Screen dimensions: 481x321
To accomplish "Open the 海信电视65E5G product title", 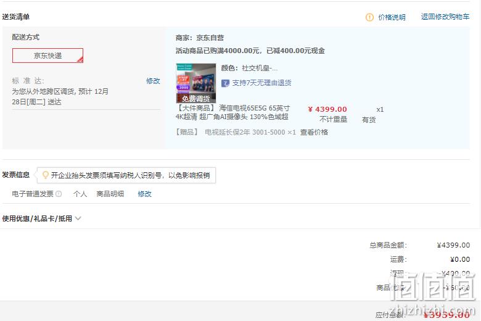I will (x=233, y=112).
